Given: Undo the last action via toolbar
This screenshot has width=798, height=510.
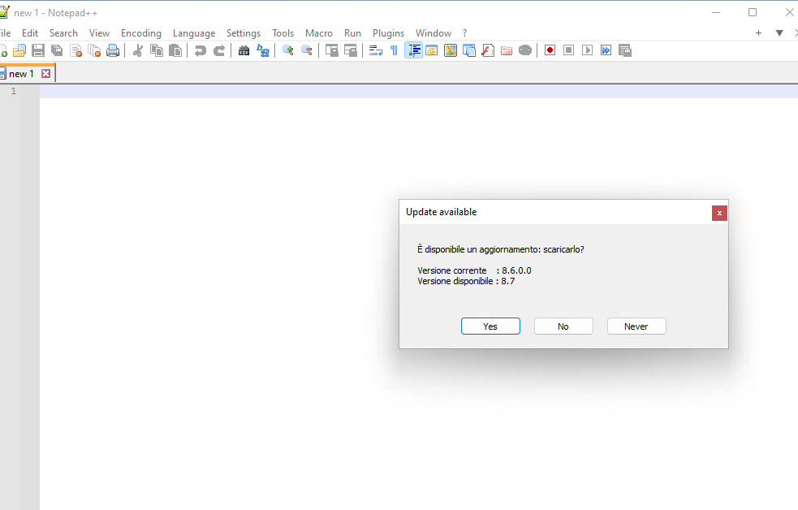Looking at the screenshot, I should [201, 50].
